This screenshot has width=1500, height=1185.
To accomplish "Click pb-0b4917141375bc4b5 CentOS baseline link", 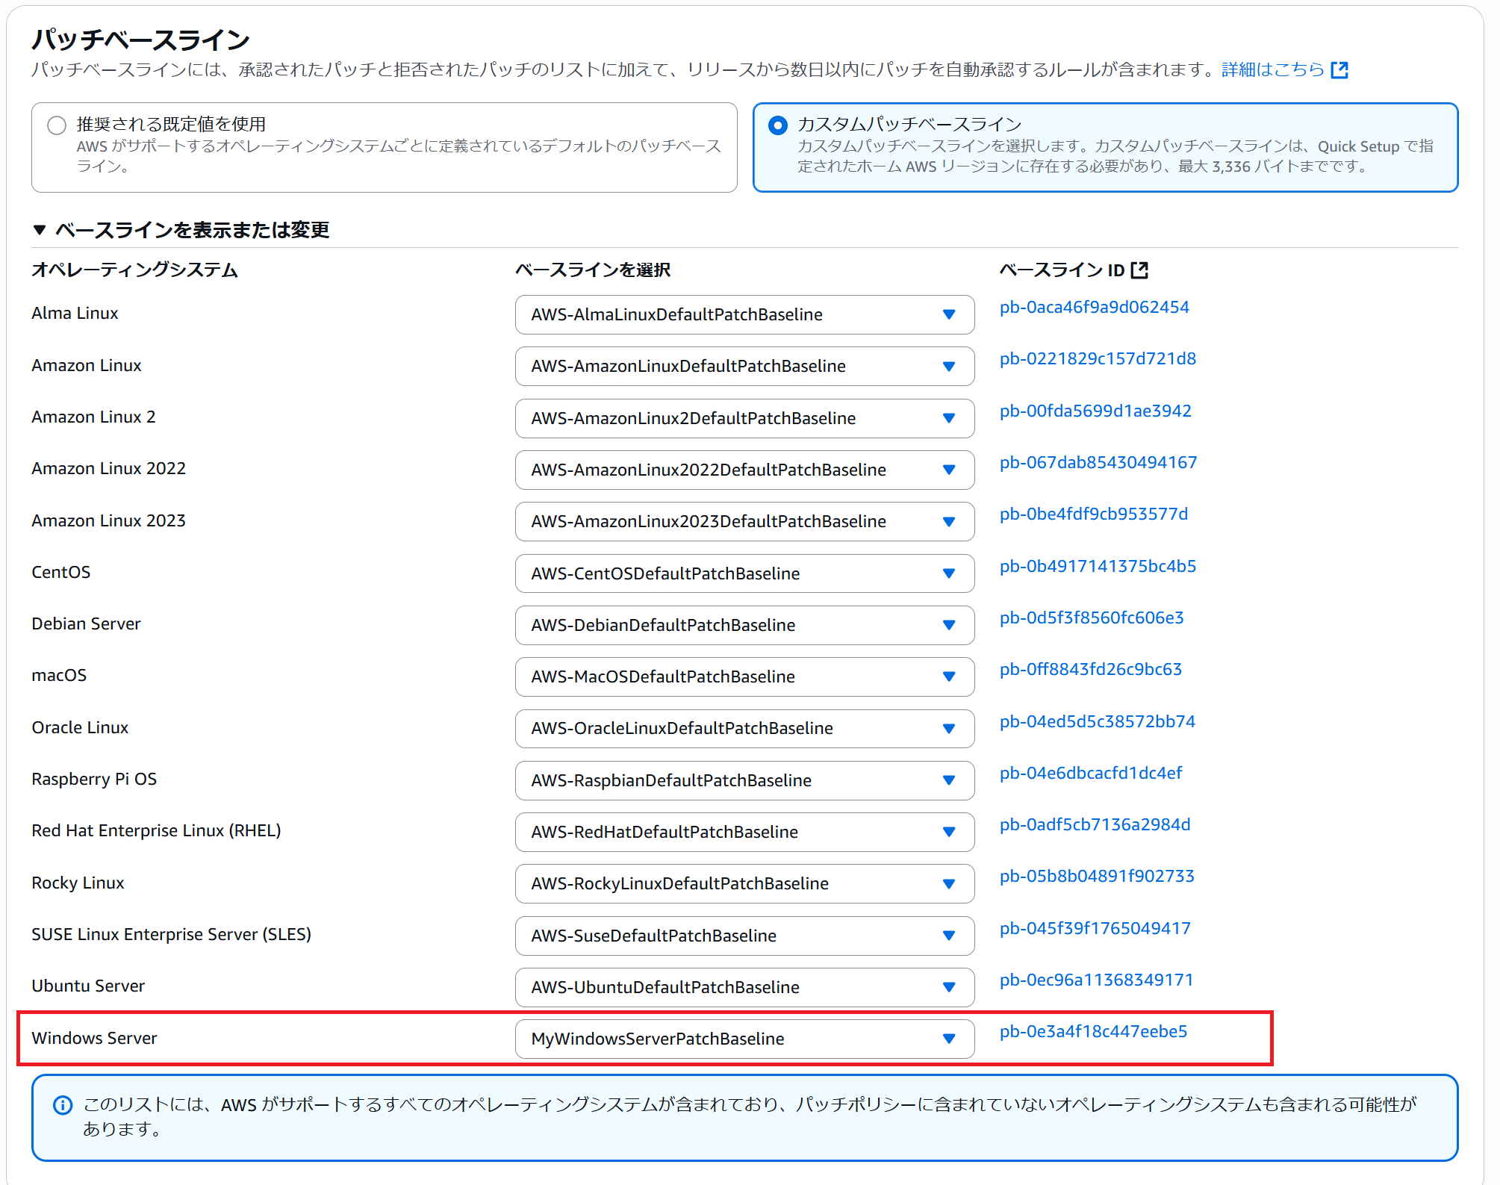I will coord(1098,566).
